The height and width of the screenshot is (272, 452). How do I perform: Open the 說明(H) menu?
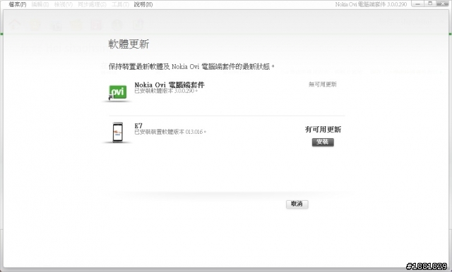point(143,4)
